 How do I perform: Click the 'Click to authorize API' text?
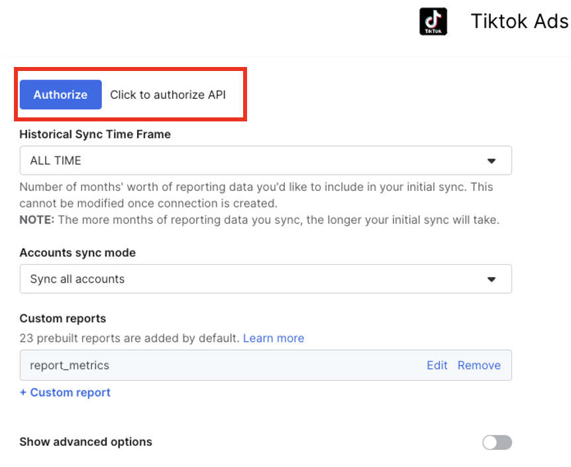pyautogui.click(x=168, y=95)
